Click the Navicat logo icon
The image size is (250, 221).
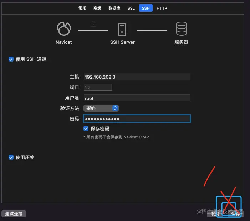click(63, 28)
